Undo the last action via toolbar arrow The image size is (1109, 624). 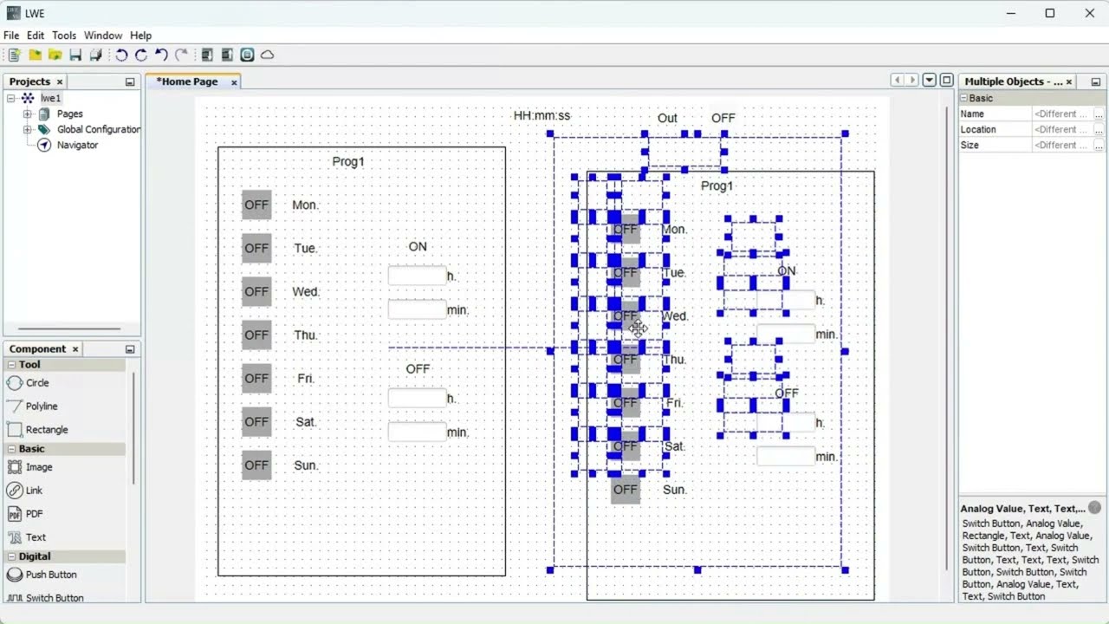(x=161, y=55)
